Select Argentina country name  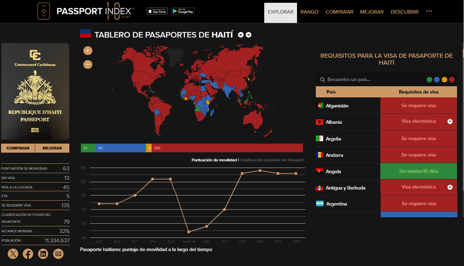pos(336,204)
